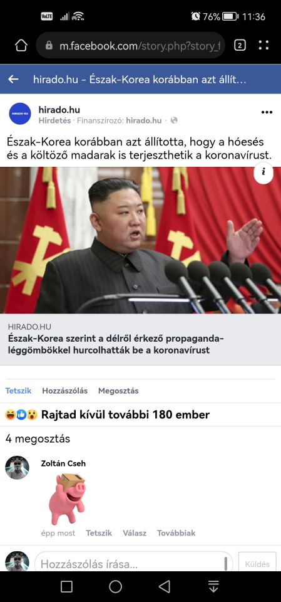The height and width of the screenshot is (602, 281).
Task: Toggle Tetszik on the post
Action: pyautogui.click(x=18, y=391)
